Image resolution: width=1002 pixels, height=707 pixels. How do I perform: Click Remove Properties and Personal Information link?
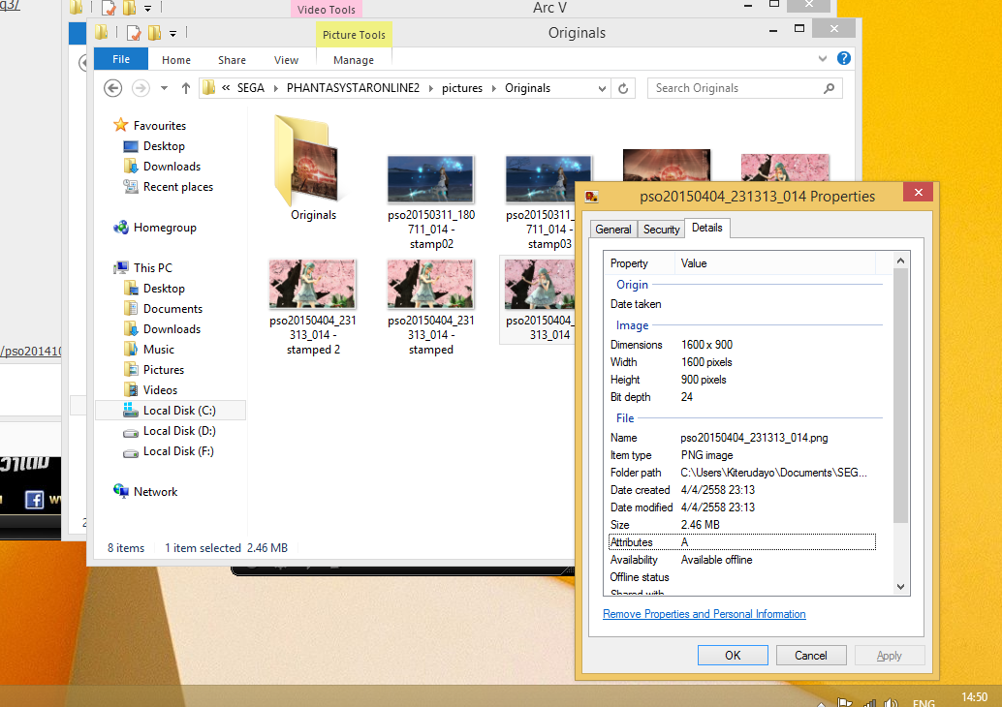[x=705, y=614]
